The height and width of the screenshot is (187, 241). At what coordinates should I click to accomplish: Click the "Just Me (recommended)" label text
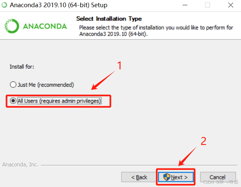click(46, 85)
